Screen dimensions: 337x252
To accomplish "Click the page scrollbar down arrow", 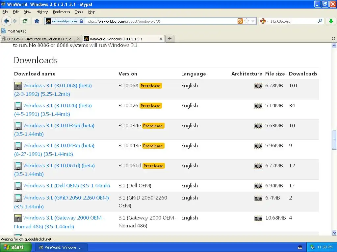I will [334, 233].
